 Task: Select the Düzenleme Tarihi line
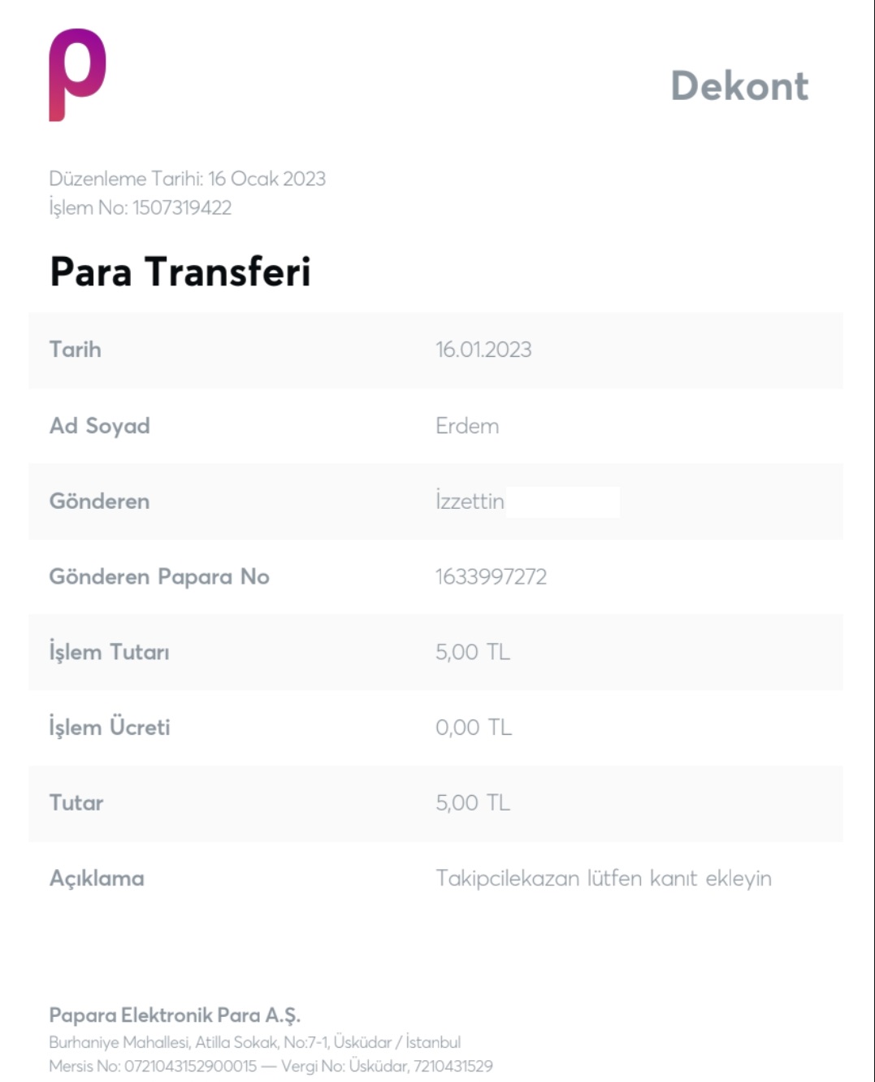(187, 179)
